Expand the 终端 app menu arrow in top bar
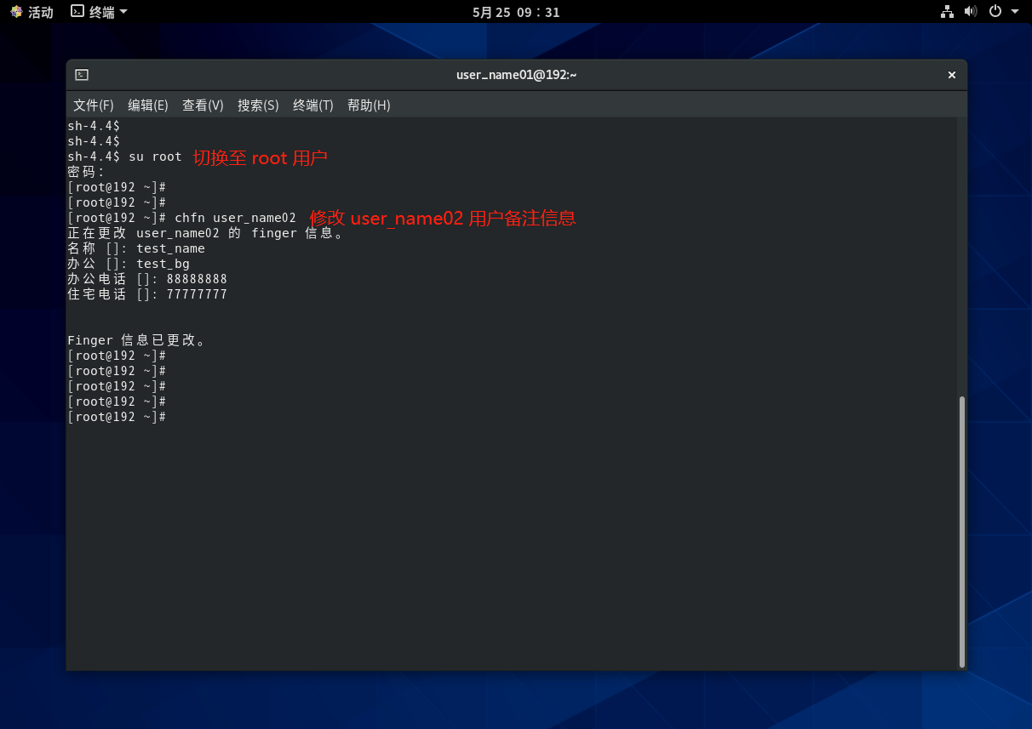Viewport: 1032px width, 729px height. (123, 12)
